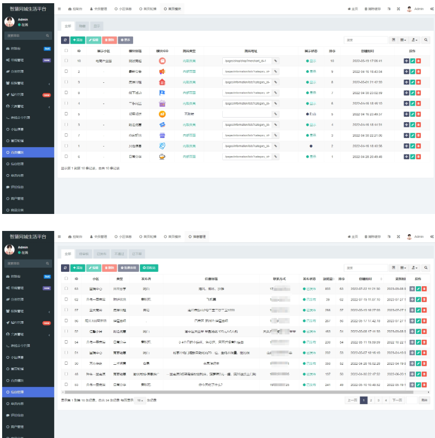
Task: Select the checkbox for row ID 63
Action: click(x=66, y=288)
